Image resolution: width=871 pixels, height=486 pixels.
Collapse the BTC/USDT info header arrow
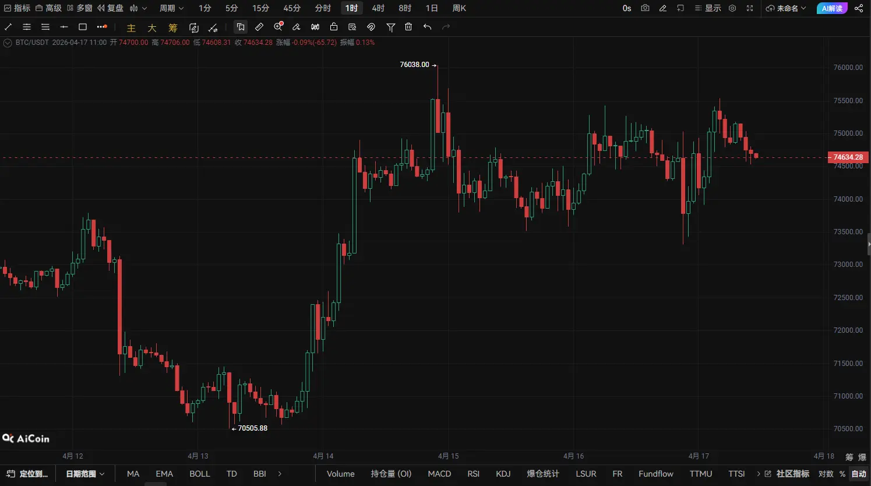8,43
